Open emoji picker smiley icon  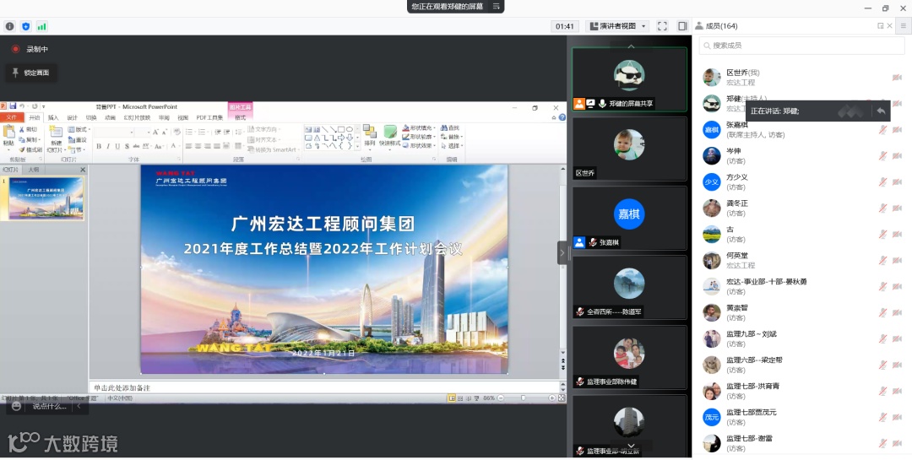pos(16,406)
